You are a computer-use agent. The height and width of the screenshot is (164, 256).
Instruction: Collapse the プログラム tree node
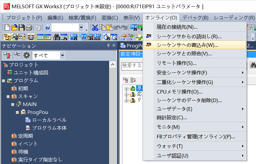pyautogui.click(x=4, y=81)
